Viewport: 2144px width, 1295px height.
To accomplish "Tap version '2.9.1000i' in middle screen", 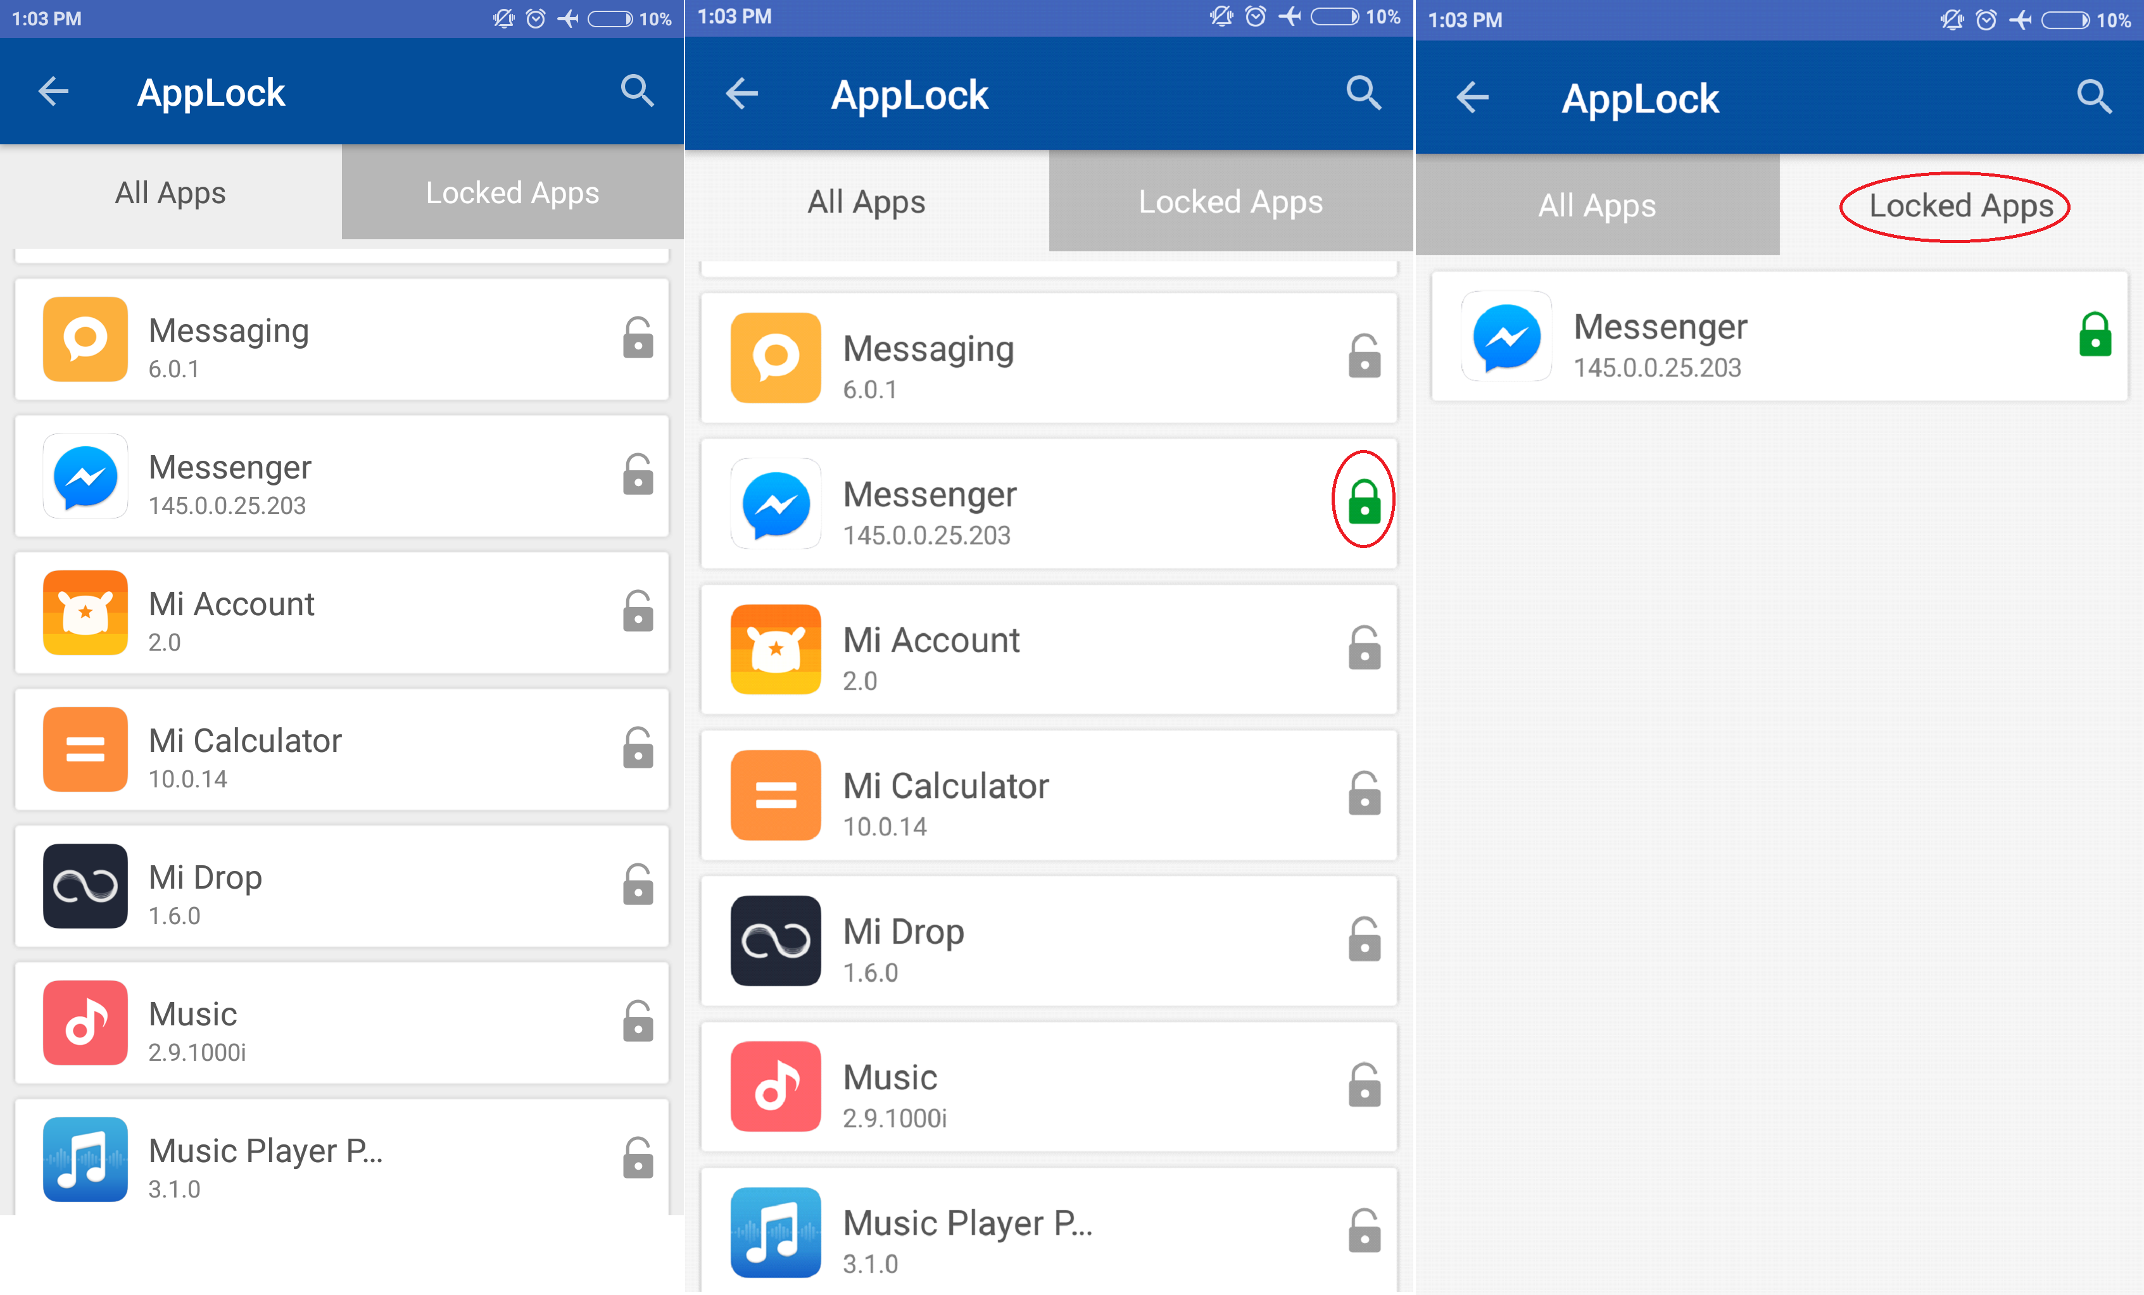I will click(x=895, y=1118).
